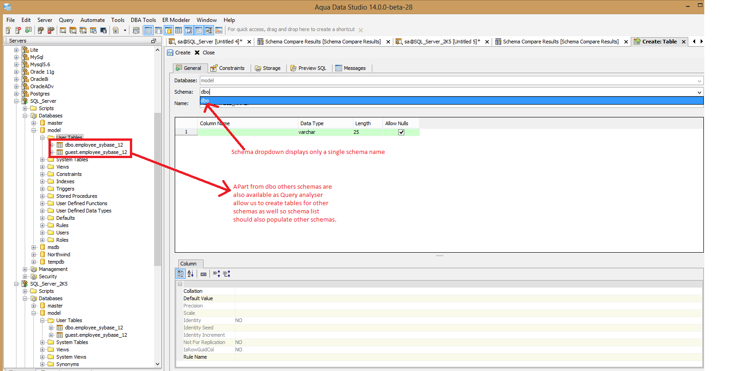
Task: Click the varchar Data Type cell
Action: (325, 132)
